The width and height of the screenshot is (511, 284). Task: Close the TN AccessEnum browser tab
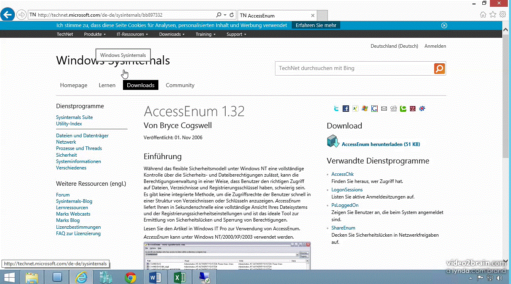coord(313,16)
